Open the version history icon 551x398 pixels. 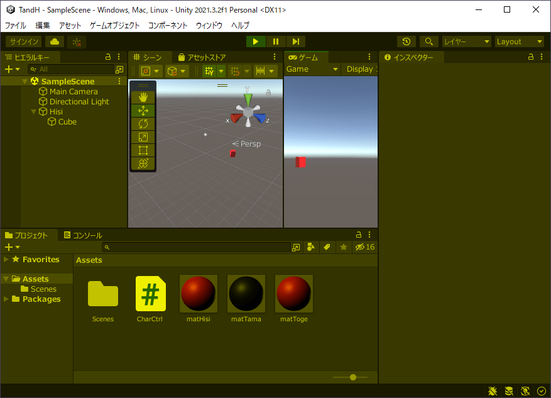tap(406, 41)
